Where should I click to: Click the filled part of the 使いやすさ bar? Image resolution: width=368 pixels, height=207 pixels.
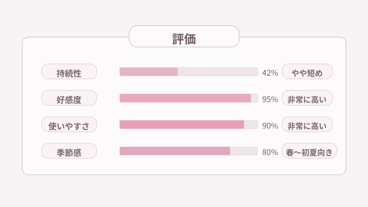point(181,124)
